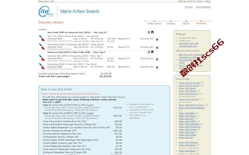
Task: Expand [+] below Open with China Southern
Action: [181, 110]
